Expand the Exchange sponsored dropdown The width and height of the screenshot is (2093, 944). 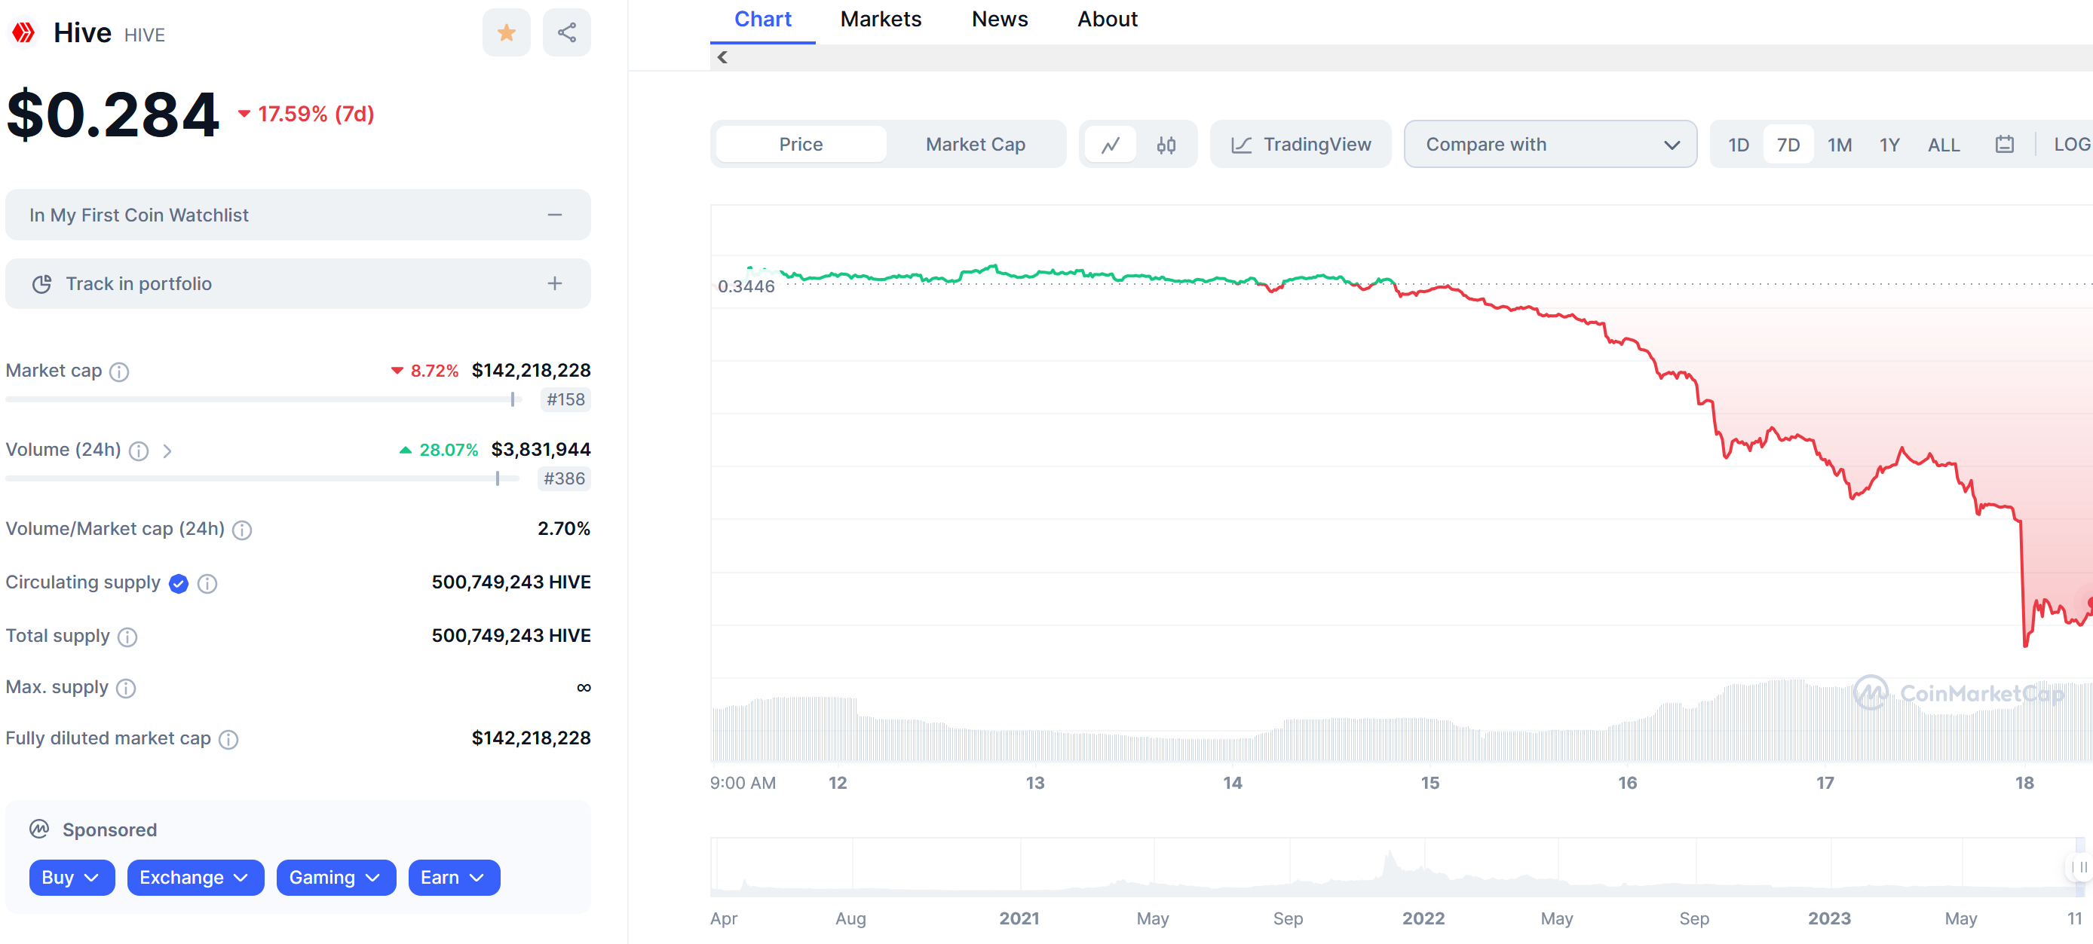195,878
